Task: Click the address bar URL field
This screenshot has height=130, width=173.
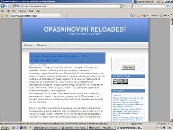Action: point(67,6)
